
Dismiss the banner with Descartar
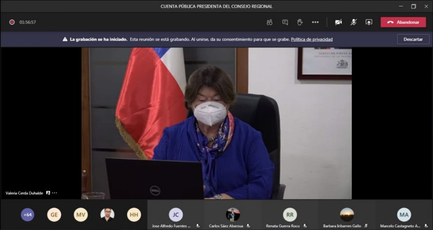[413, 40]
